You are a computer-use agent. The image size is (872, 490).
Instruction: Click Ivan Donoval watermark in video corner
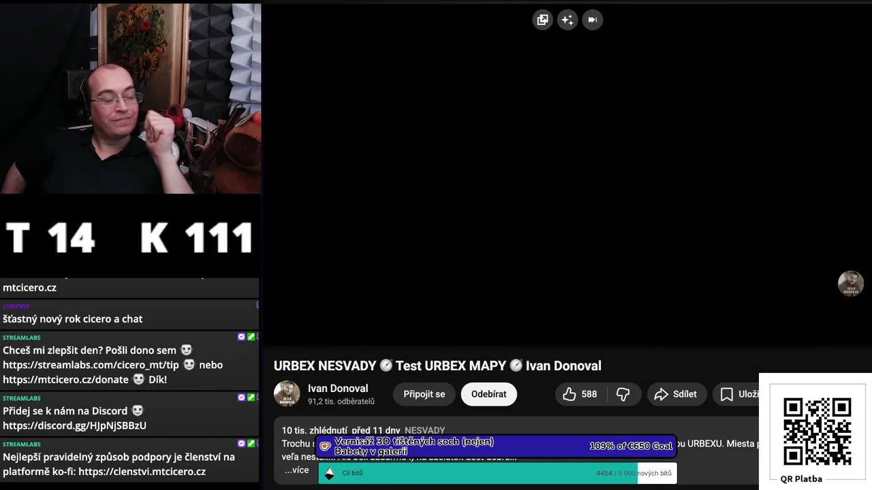coord(850,284)
